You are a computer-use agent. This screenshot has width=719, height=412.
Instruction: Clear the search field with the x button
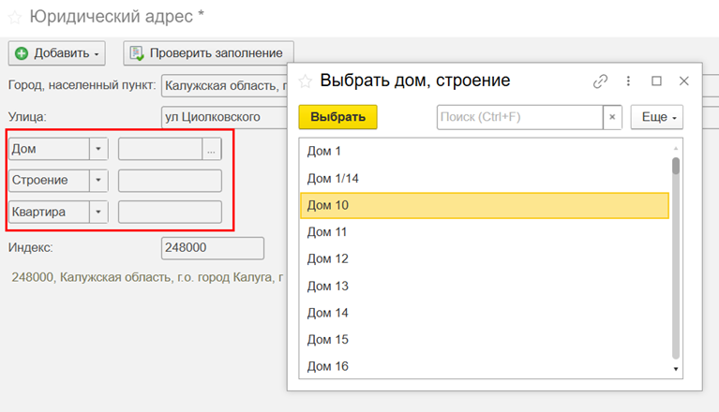[x=612, y=117]
